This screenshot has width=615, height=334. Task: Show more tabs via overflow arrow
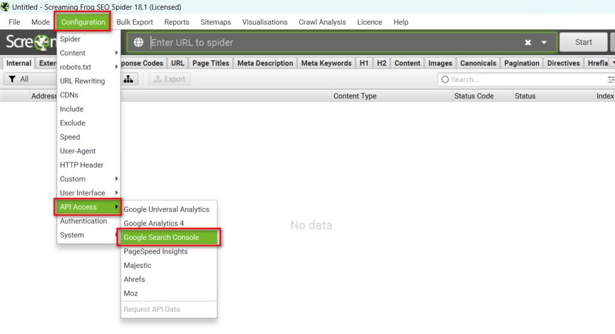(x=613, y=62)
